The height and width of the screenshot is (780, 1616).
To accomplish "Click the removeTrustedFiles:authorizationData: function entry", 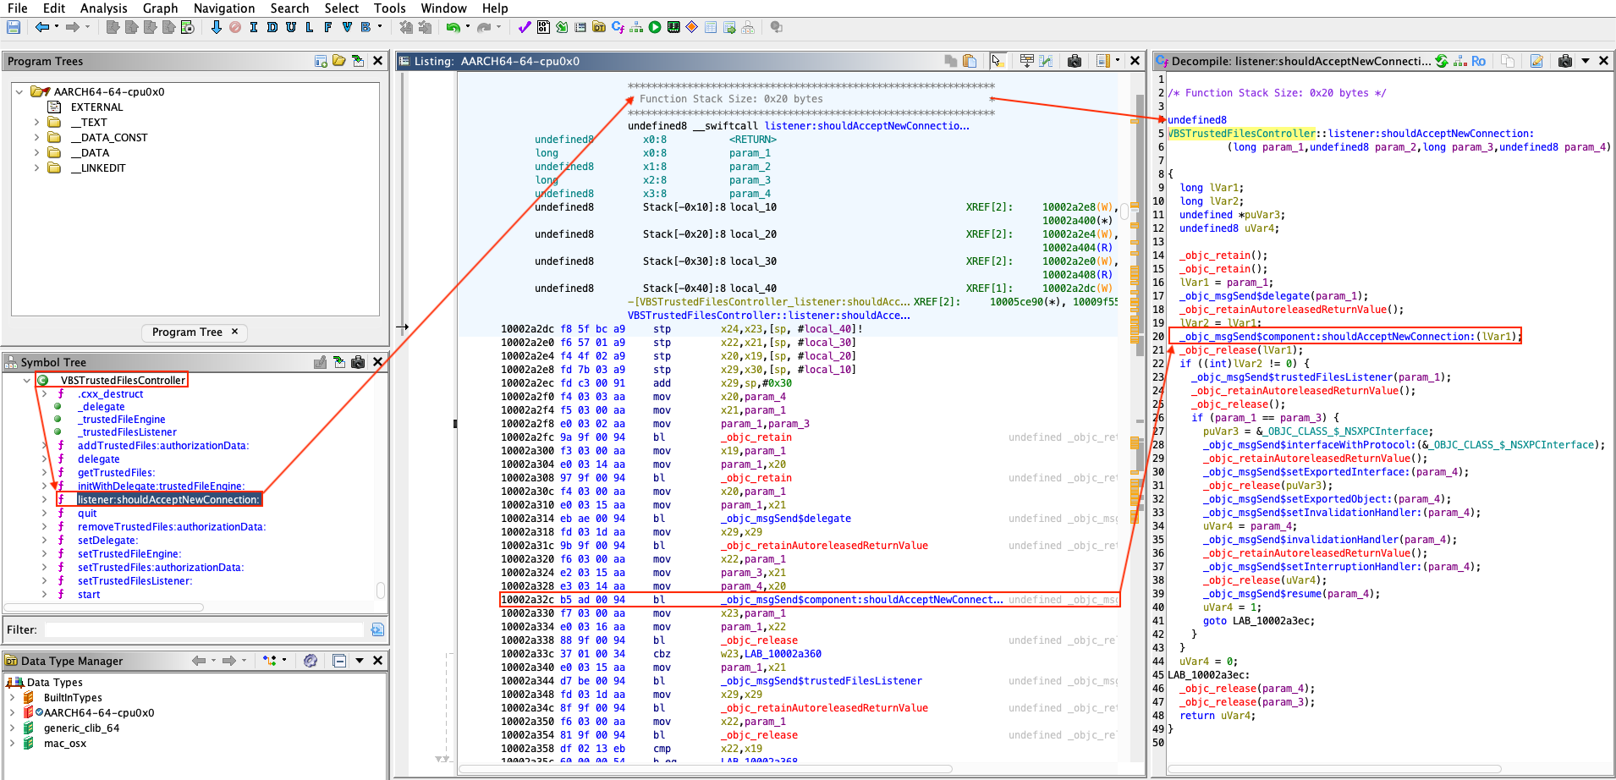I will [171, 527].
